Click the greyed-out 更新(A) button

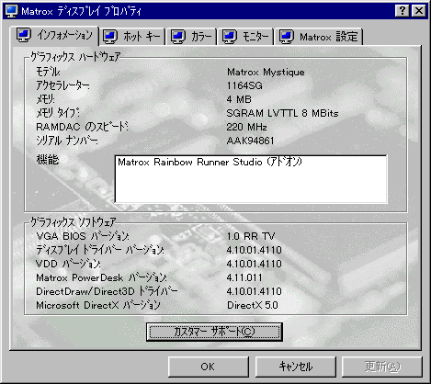click(382, 367)
